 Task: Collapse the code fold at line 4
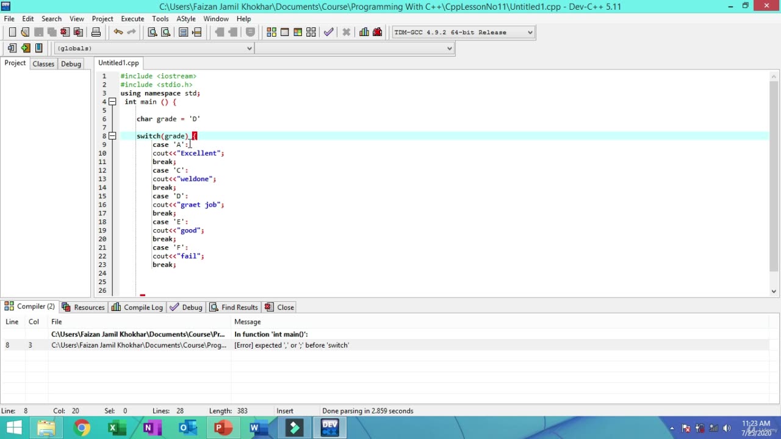point(112,102)
